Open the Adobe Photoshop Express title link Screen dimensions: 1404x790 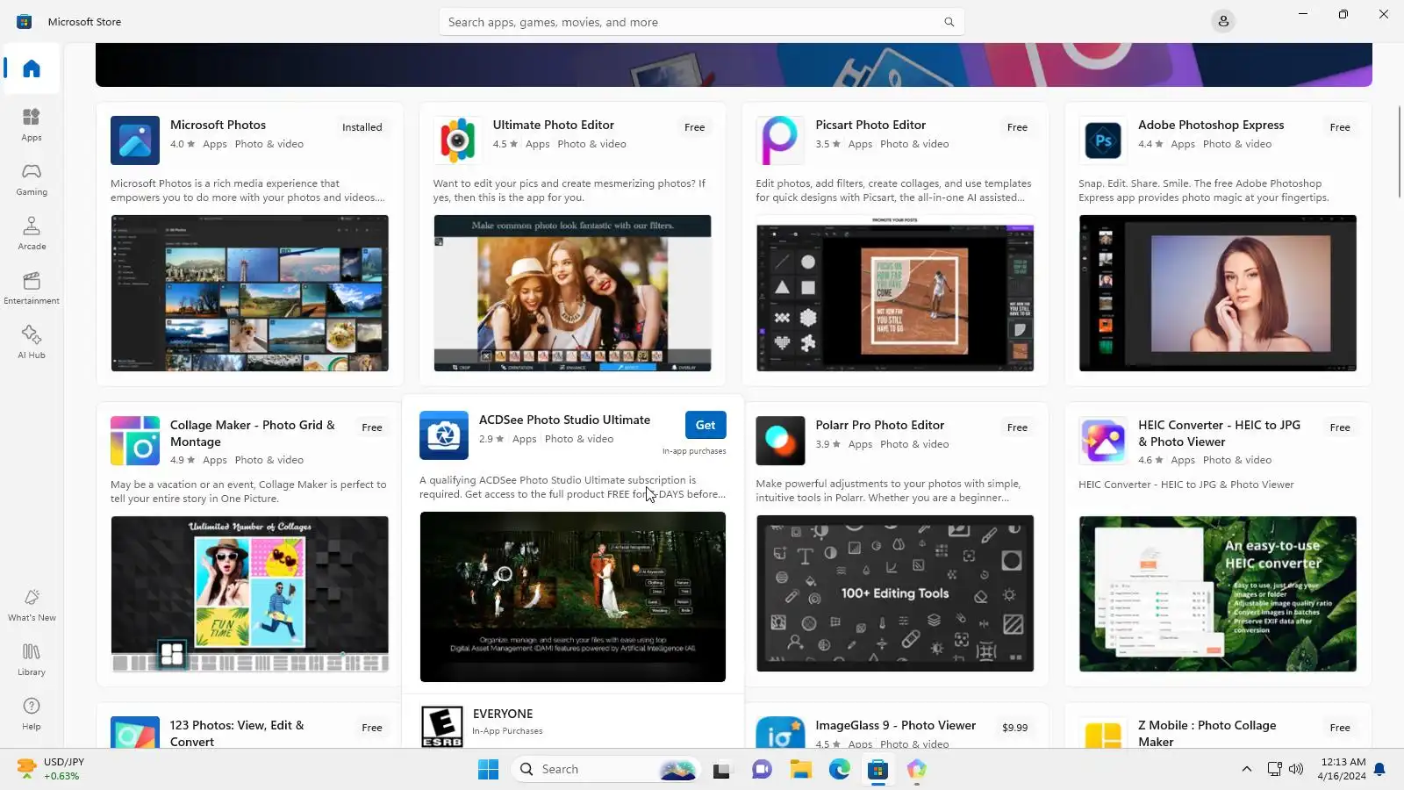[x=1211, y=125]
